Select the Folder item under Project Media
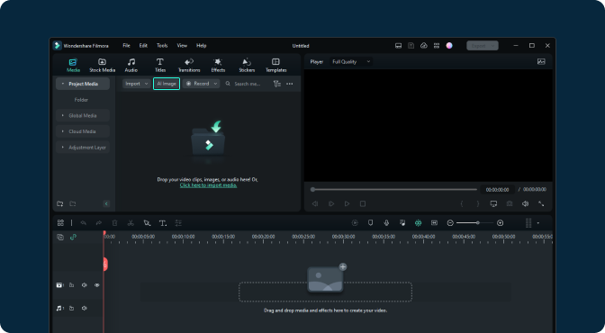This screenshot has height=333, width=605. (x=81, y=100)
